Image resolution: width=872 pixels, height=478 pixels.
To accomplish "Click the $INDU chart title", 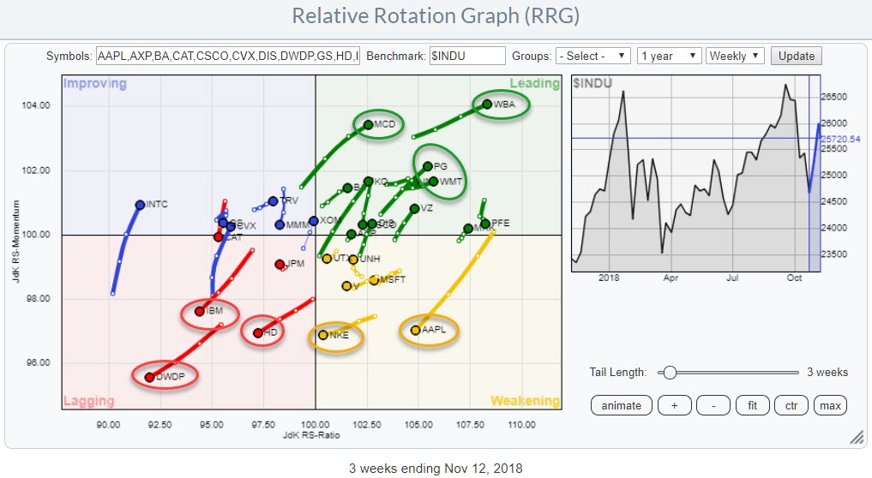I will click(592, 83).
